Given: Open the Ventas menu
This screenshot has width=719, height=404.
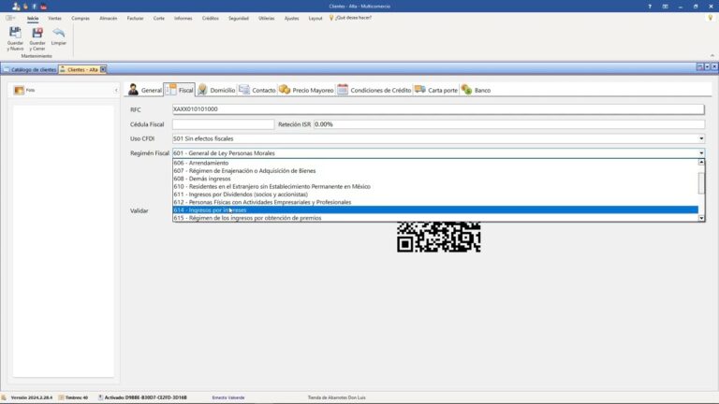Looking at the screenshot, I should click(55, 18).
